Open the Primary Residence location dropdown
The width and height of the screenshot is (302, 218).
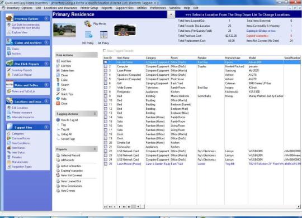[x=171, y=14]
